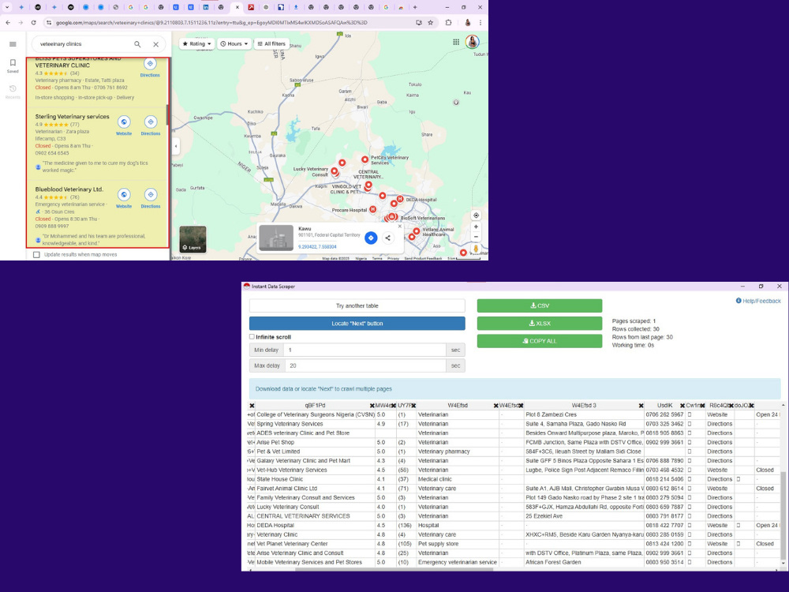Viewport: 789px width, 592px height.
Task: Open Chrome's tab search dropdown chevron
Action: [7, 8]
